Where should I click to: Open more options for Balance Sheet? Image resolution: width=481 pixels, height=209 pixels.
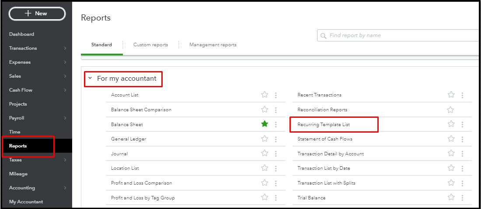click(x=275, y=124)
